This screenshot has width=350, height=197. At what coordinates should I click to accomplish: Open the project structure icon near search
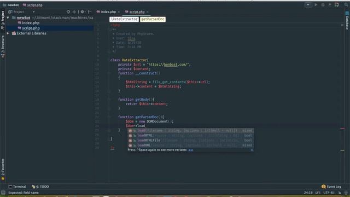coord(337,5)
